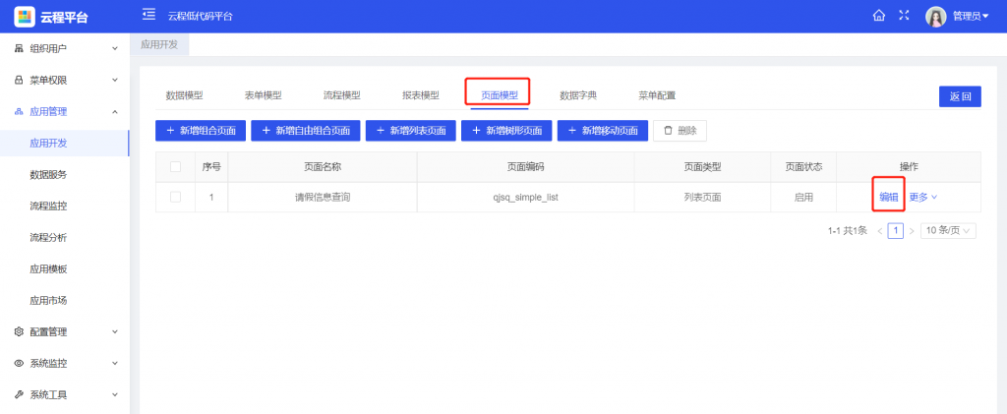Click the home icon in top bar
Viewport: 1007px width, 414px height.
coord(879,16)
